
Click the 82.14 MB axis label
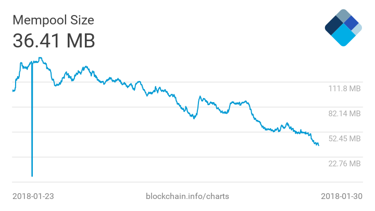click(x=344, y=114)
